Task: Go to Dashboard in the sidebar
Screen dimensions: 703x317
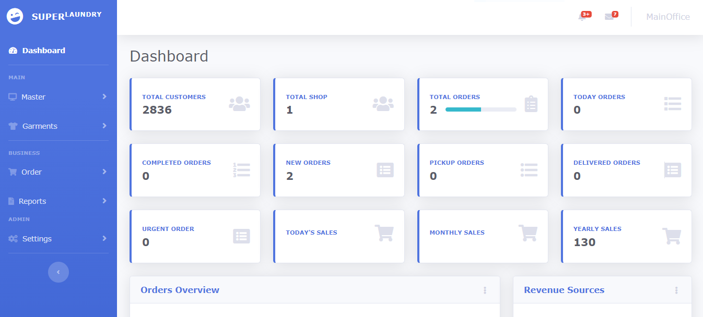Action: (58, 51)
